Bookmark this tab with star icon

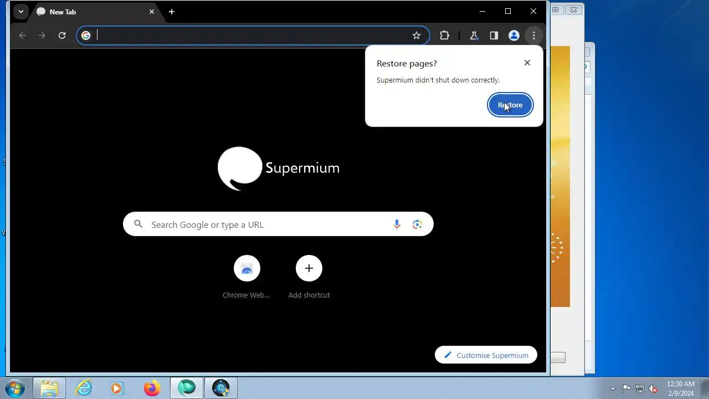[417, 35]
